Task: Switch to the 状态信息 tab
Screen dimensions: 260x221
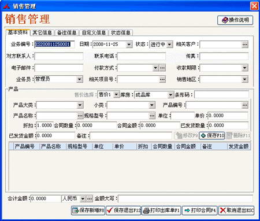Action: pyautogui.click(x=121, y=32)
